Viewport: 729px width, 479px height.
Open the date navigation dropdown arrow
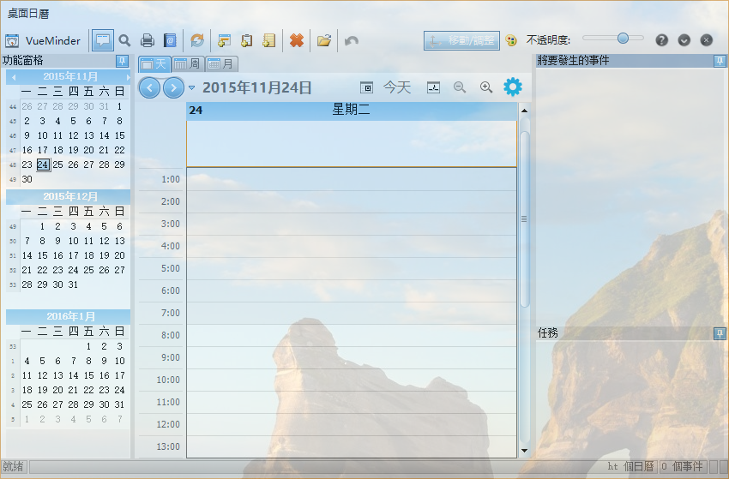[192, 87]
